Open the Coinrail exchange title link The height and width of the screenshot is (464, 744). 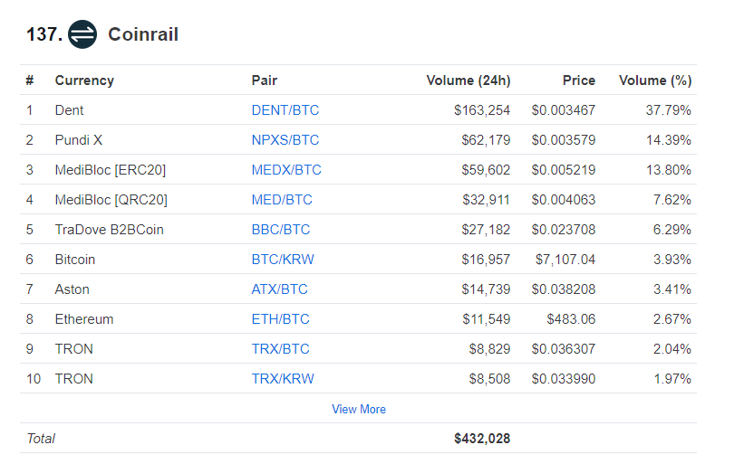pos(143,34)
